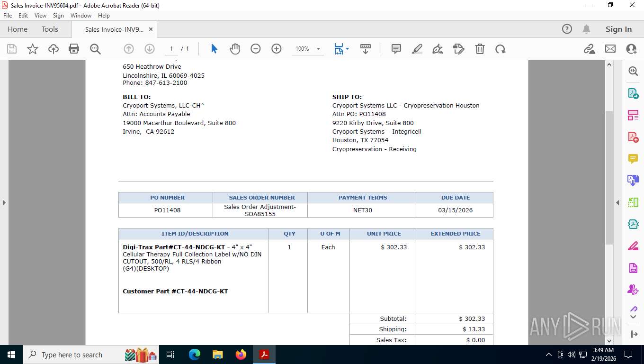Open the Window menu
Screen dimensions: 644x364
pos(81,16)
